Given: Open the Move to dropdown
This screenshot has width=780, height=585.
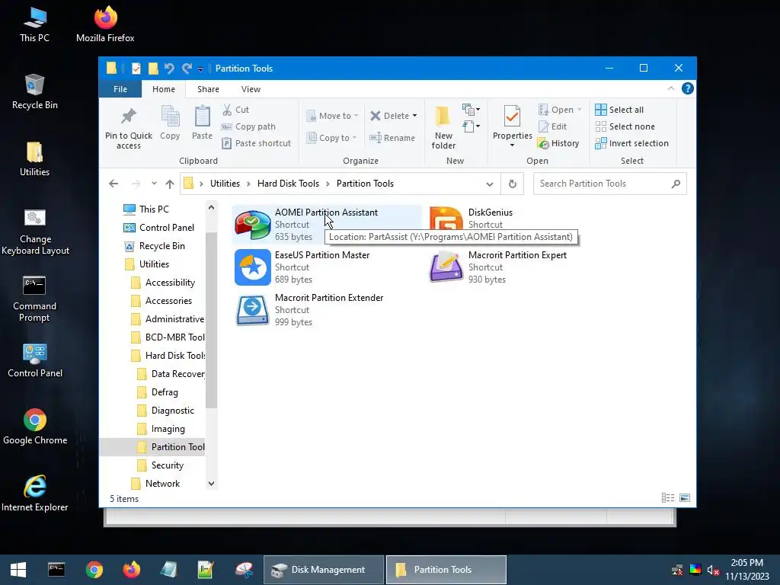Looking at the screenshot, I should click(x=332, y=116).
